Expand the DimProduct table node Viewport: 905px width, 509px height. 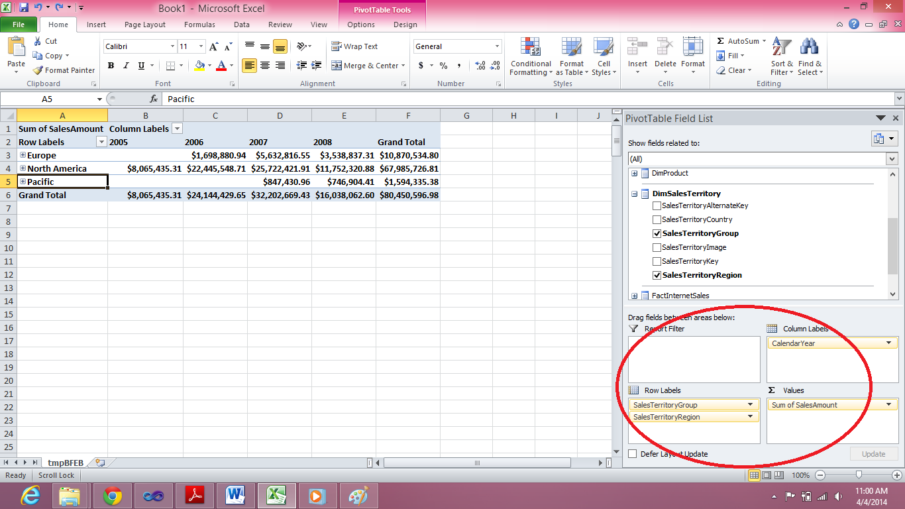click(x=635, y=174)
